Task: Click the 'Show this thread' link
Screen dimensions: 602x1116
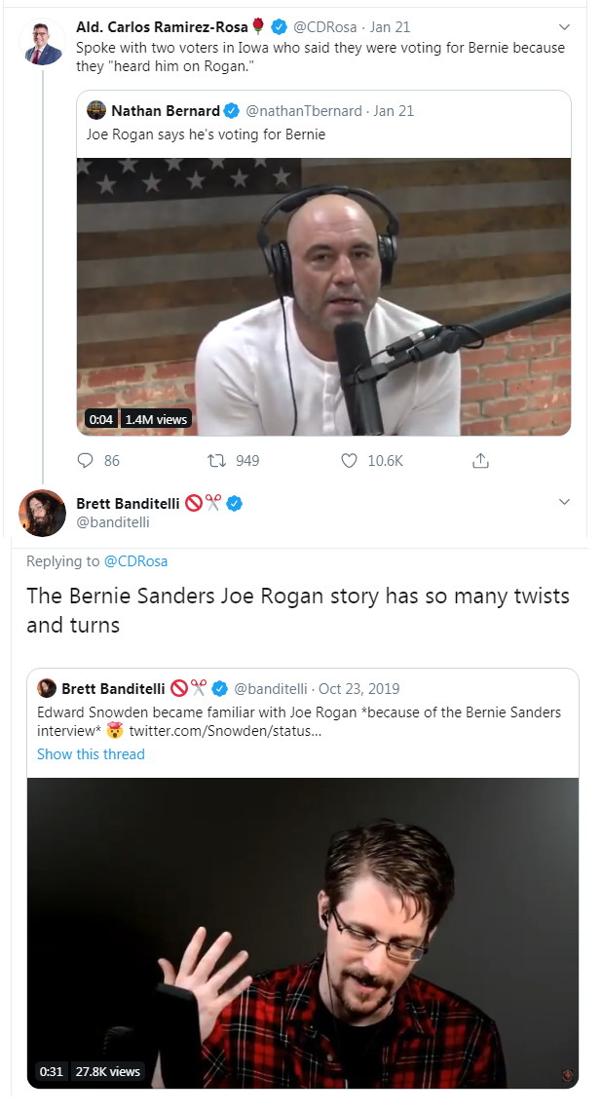Action: pos(91,754)
